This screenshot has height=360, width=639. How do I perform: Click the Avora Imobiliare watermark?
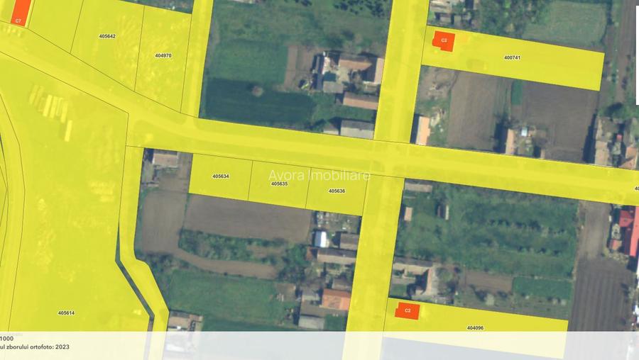tap(319, 174)
